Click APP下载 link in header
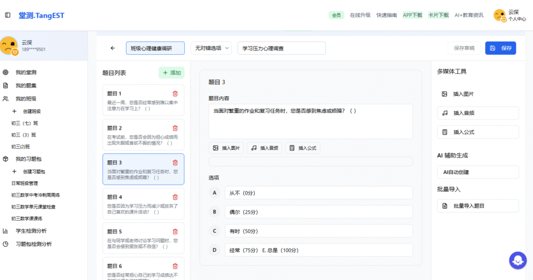This screenshot has width=533, height=280. point(412,15)
